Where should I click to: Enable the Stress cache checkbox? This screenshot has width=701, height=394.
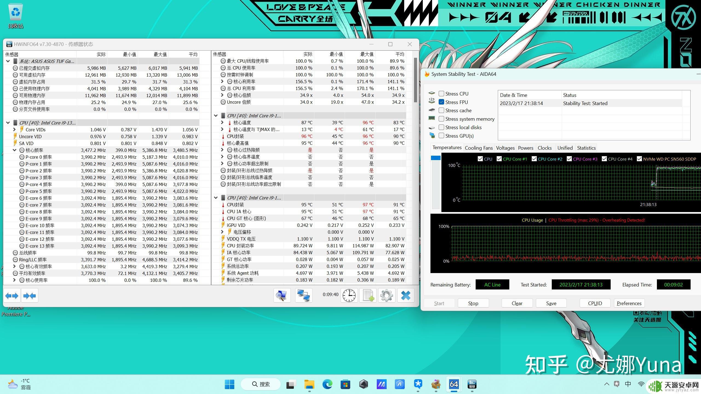pos(441,110)
